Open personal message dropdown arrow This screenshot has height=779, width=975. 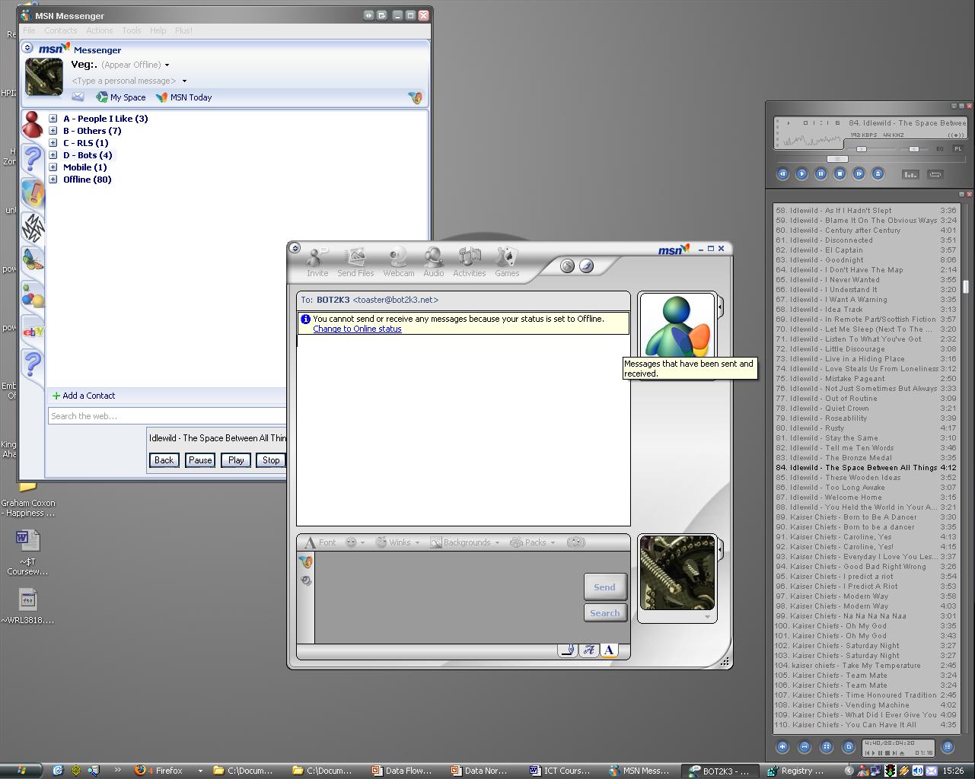[x=184, y=81]
